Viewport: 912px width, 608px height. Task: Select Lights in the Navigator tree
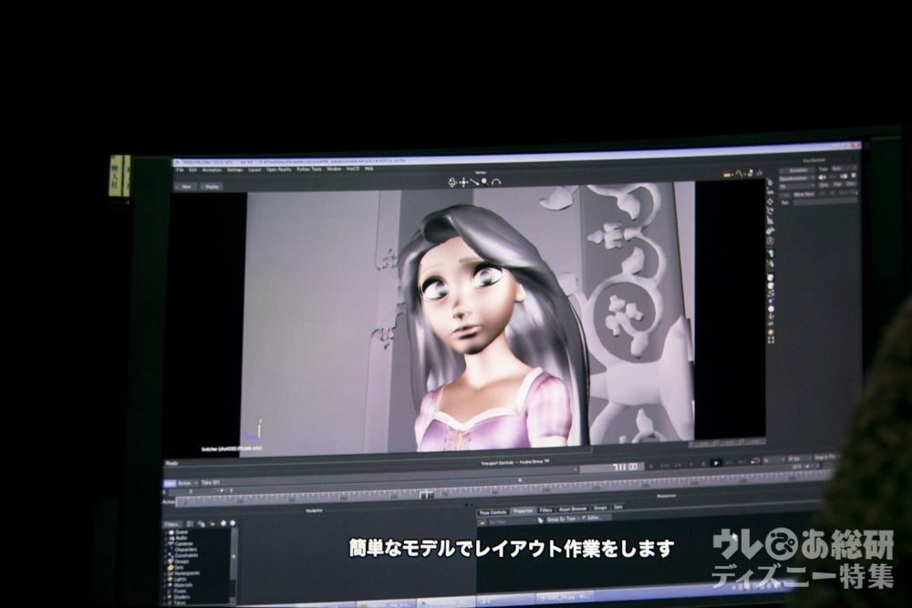pyautogui.click(x=181, y=579)
